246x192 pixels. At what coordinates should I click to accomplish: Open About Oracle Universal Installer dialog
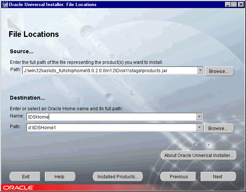[x=199, y=155]
